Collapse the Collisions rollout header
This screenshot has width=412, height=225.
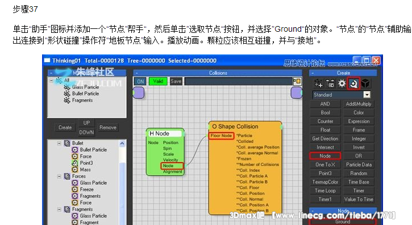[x=218, y=73]
